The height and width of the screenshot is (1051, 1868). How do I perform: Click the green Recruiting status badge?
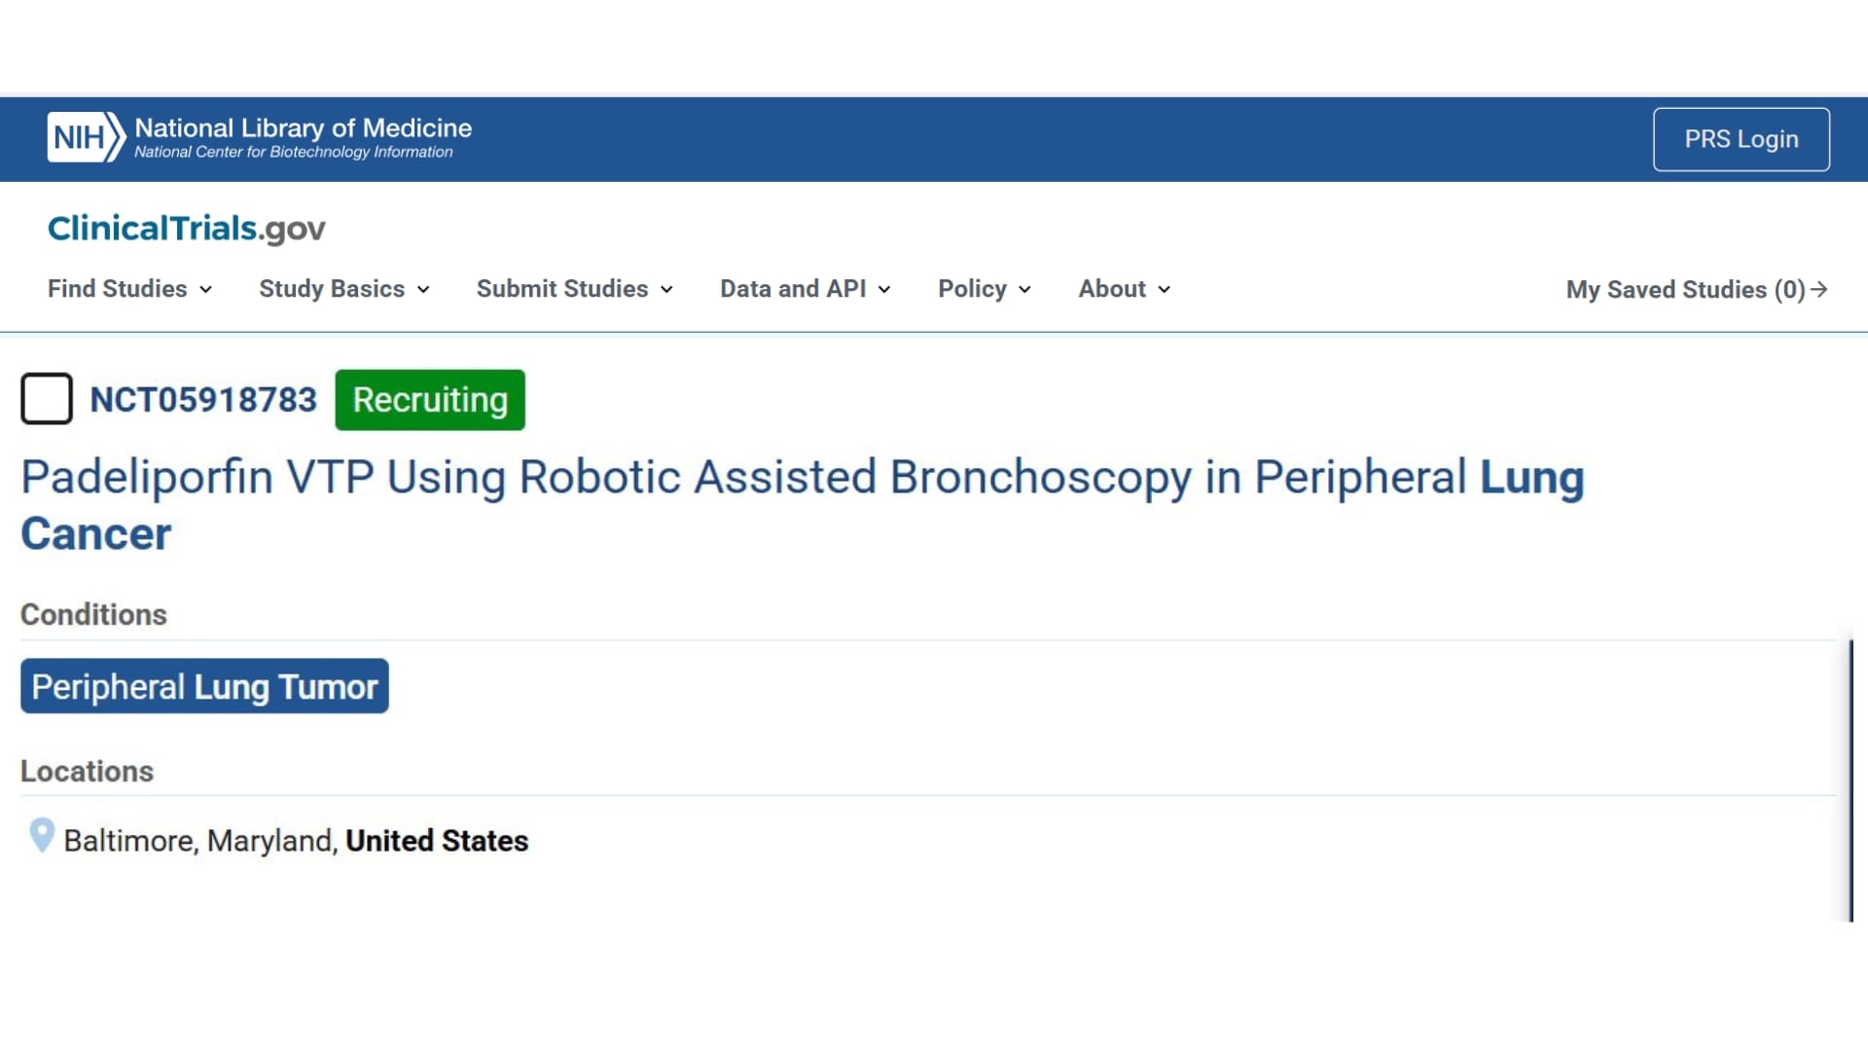430,400
